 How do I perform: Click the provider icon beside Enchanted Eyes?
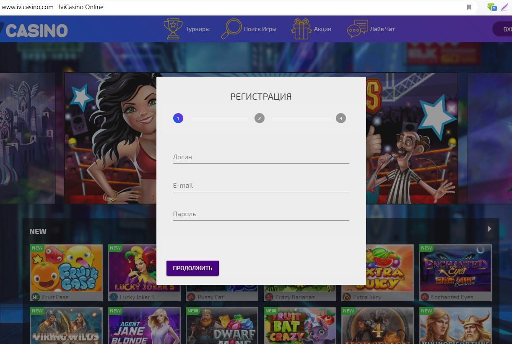pos(425,297)
